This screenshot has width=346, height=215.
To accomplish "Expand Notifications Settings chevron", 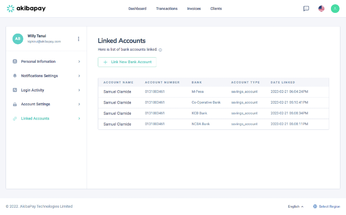I will (x=79, y=76).
